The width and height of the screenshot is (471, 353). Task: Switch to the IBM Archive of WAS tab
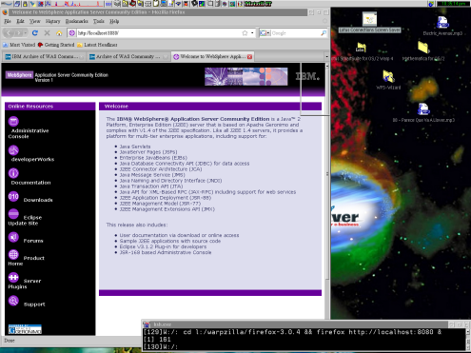coord(44,57)
